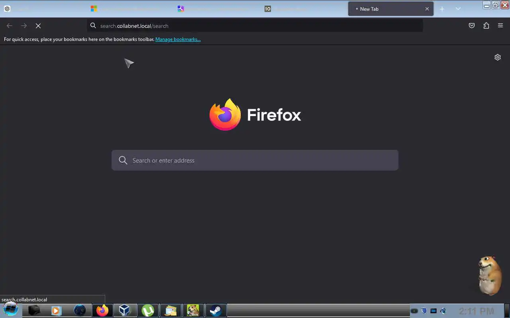Click the speaker icon in system tray
This screenshot has height=318, width=510.
443,311
